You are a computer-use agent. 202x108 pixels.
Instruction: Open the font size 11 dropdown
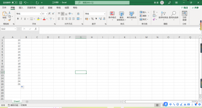(47, 14)
